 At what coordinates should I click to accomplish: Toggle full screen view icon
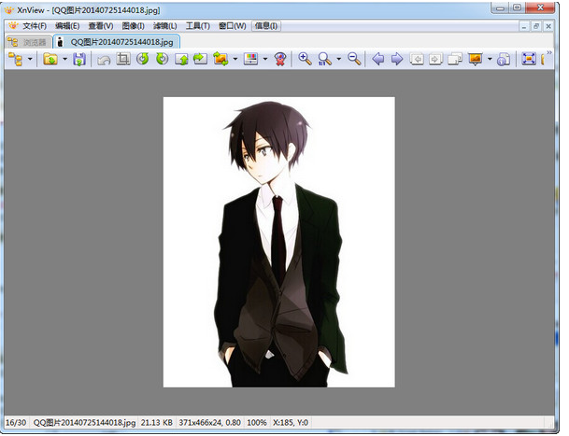[529, 59]
